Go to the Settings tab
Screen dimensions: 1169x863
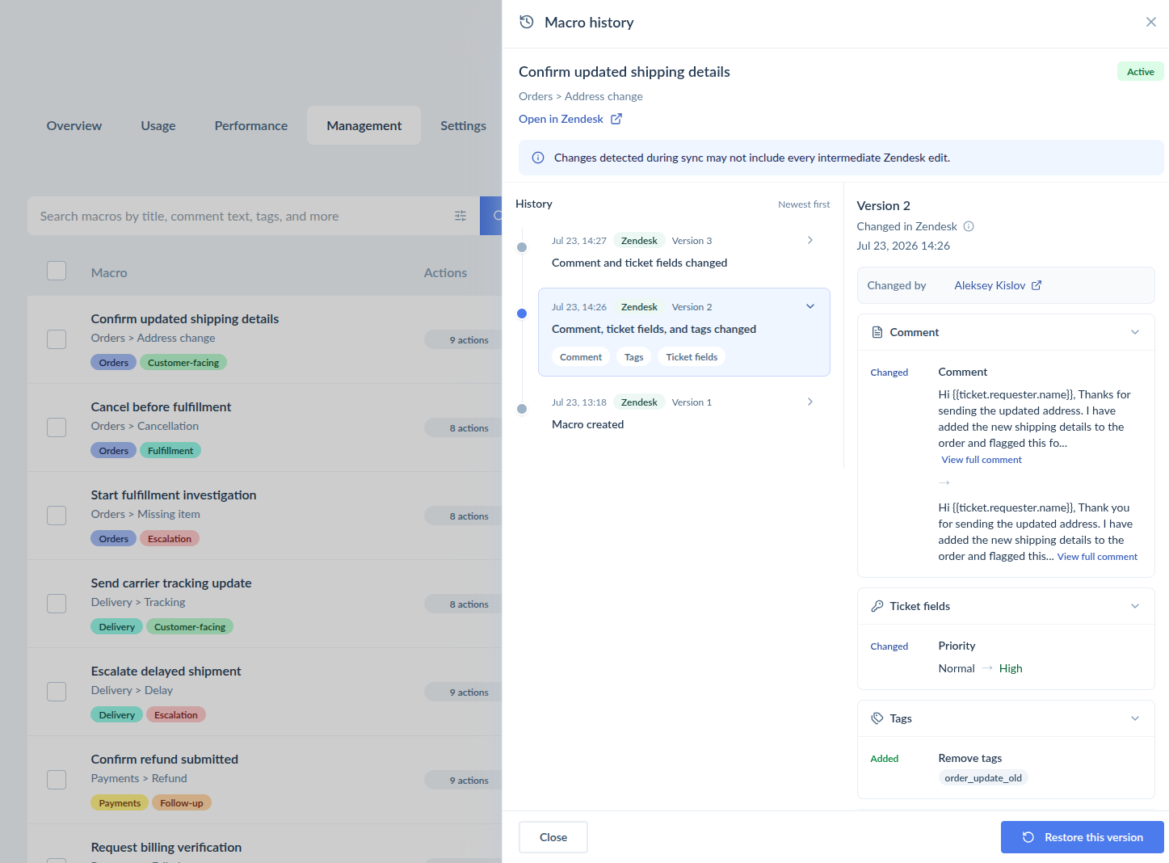tap(463, 125)
